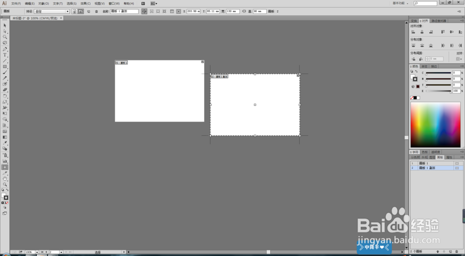
Task: Open the zoom level 100% dropdown
Action: pyautogui.click(x=37, y=252)
